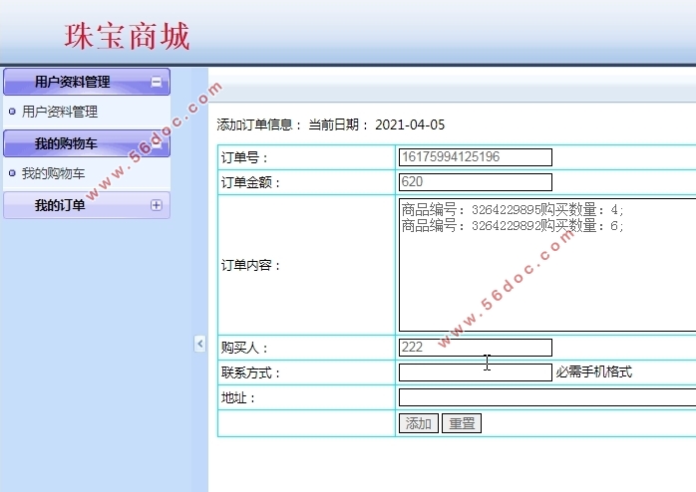Click the 购买人 field showing 222

476,348
